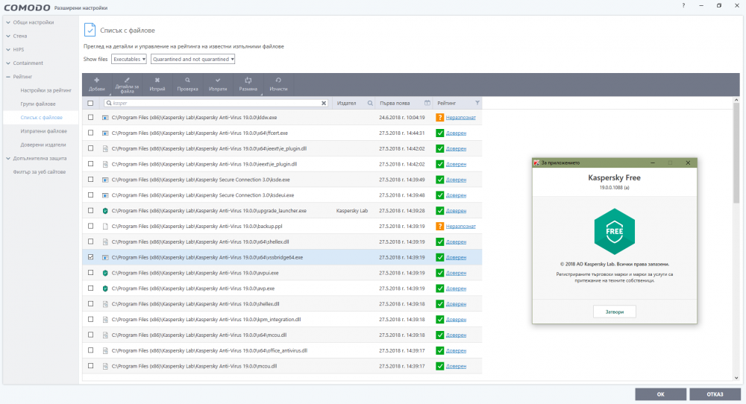Close the За приложението dialog window
This screenshot has width=746, height=404.
(x=688, y=162)
